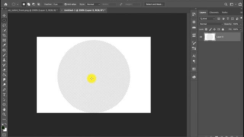Select the Dodge tool

pos(4,84)
